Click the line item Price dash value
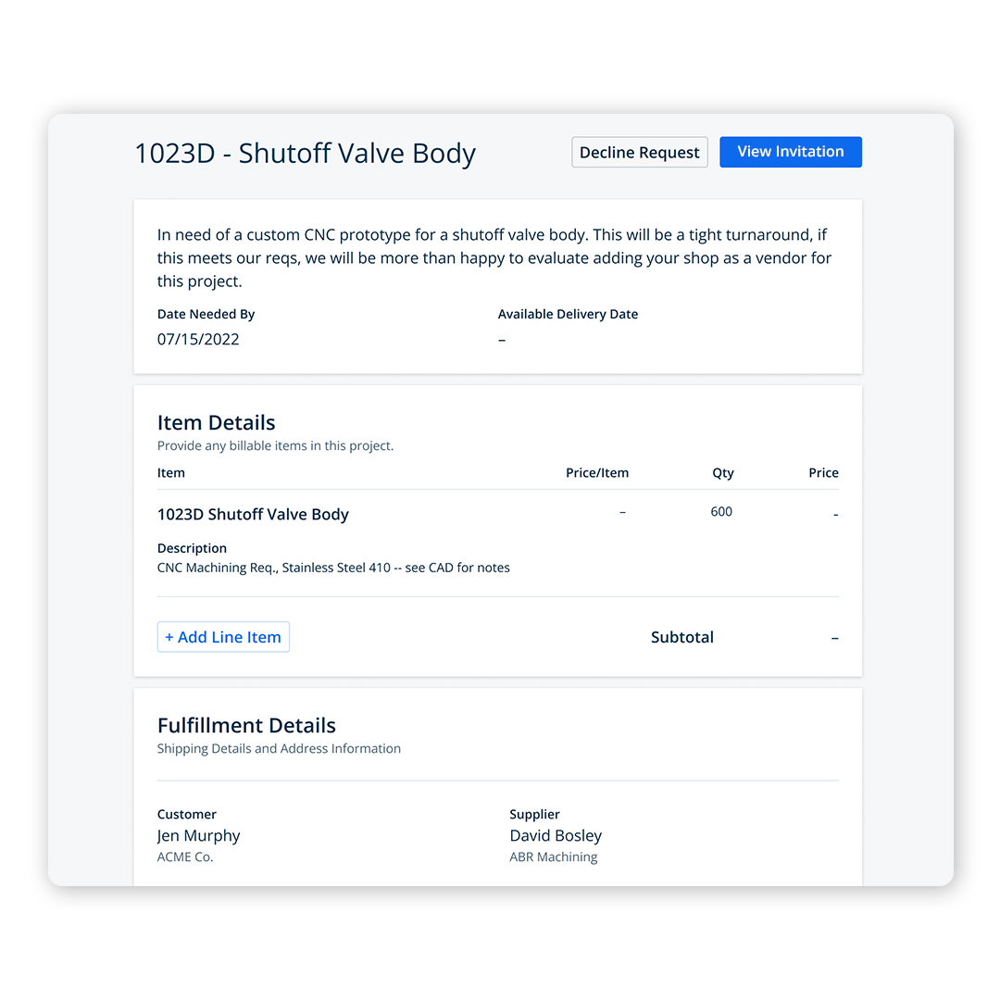 pyautogui.click(x=835, y=515)
